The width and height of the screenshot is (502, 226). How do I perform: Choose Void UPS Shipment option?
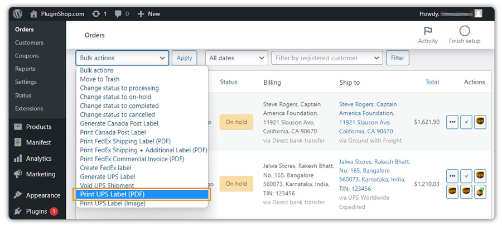click(142, 185)
